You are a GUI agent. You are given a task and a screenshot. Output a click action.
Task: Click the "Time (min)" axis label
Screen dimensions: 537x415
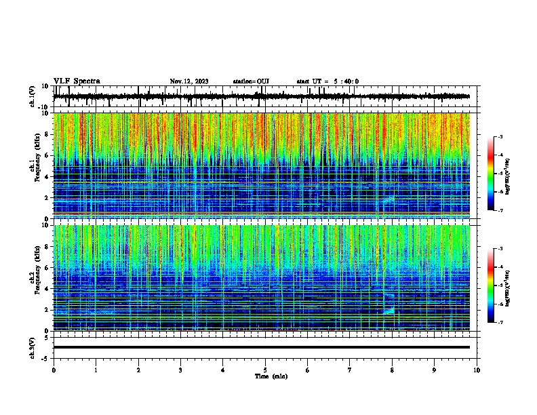271,376
